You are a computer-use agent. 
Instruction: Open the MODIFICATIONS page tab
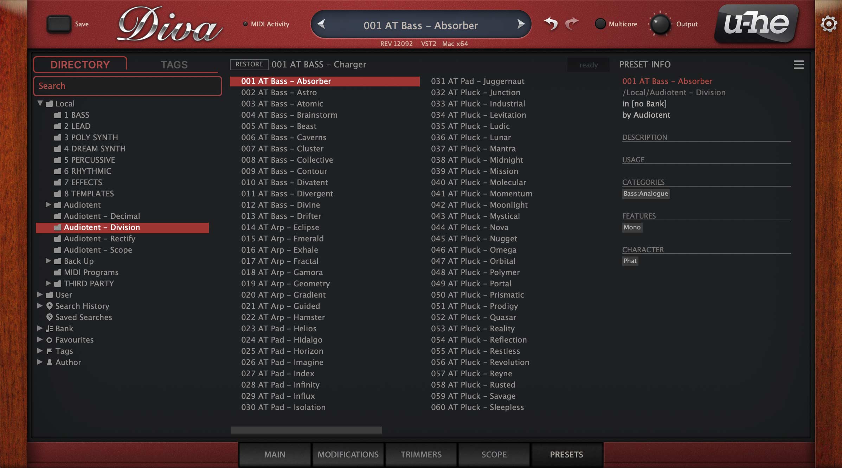(348, 454)
